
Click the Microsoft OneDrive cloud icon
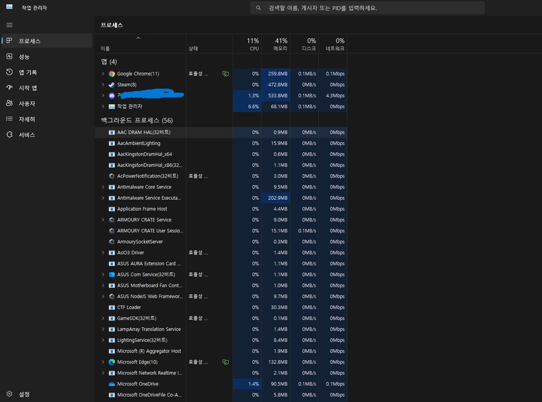(x=112, y=384)
